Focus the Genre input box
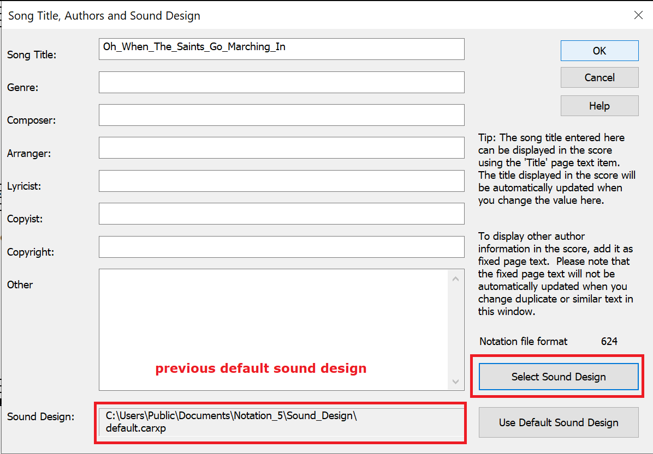This screenshot has width=653, height=454. [281, 82]
